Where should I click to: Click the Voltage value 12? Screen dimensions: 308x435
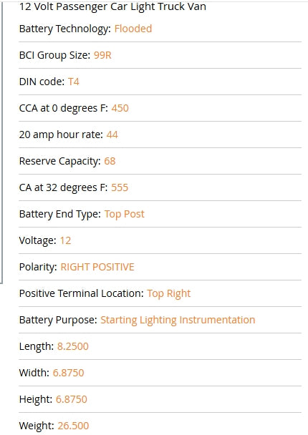coord(66,240)
